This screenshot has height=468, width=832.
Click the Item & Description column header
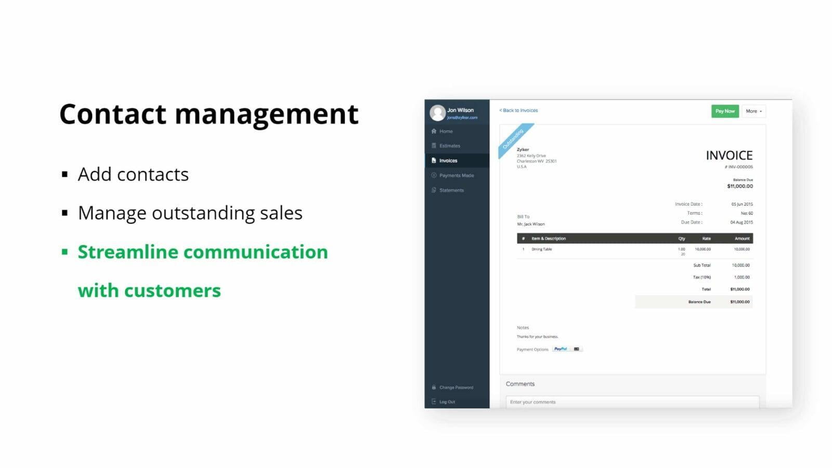(x=549, y=239)
